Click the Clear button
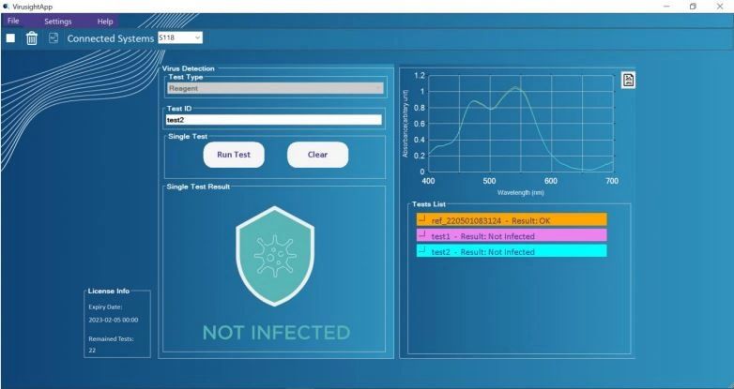 coord(317,155)
